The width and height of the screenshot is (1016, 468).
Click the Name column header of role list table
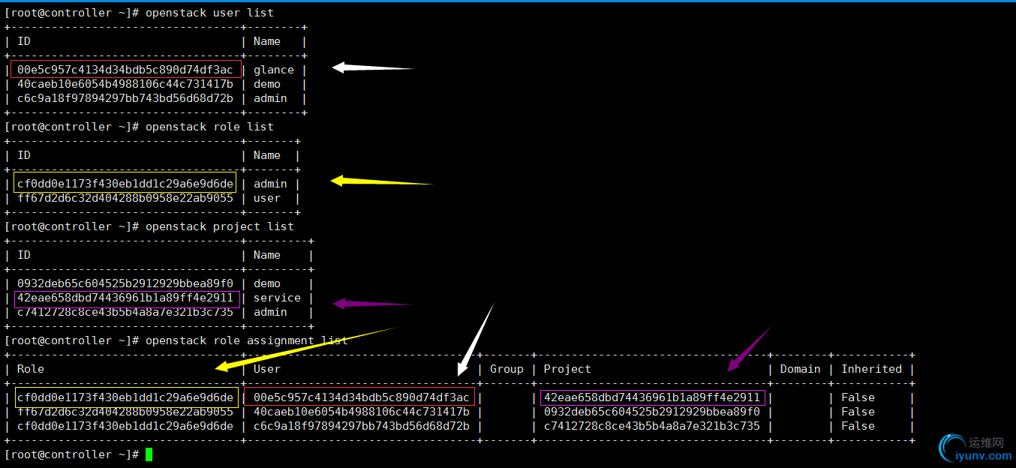[267, 155]
